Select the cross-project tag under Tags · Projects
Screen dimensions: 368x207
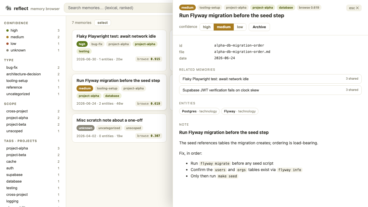pyautogui.click(x=33, y=195)
